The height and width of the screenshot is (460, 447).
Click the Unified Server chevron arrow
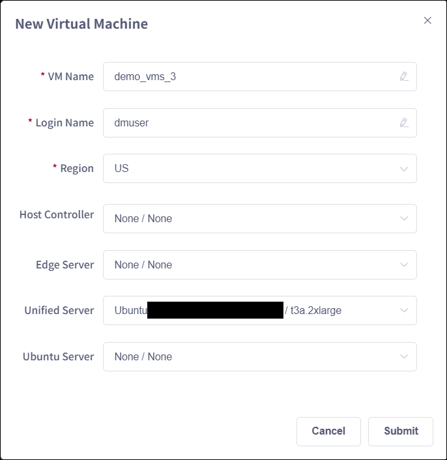point(404,311)
